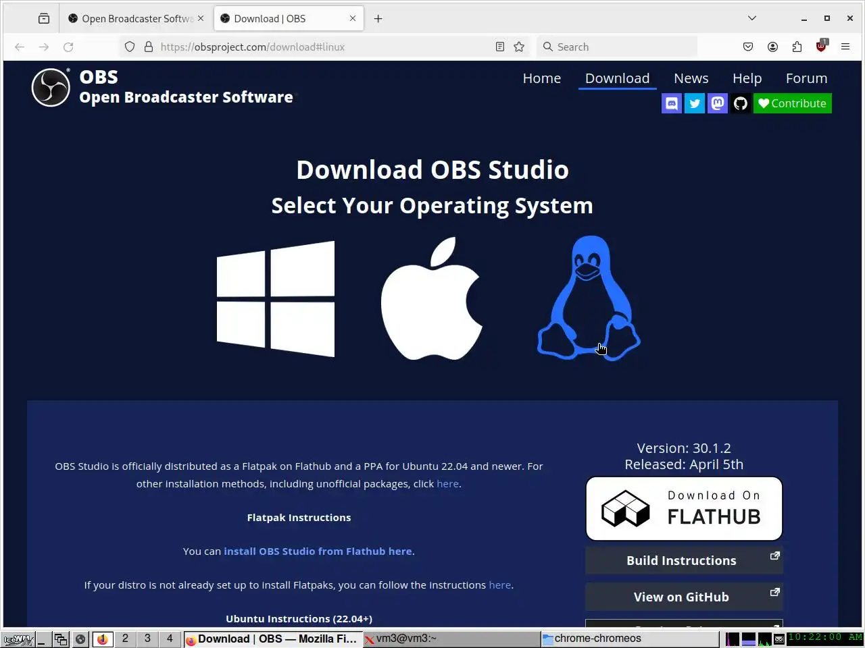The image size is (865, 648).
Task: Launch Firefox from taskbar launcher icon
Action: pos(103,639)
